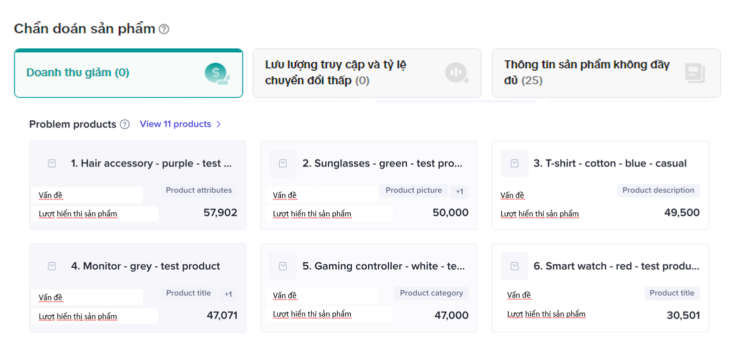Viewport: 737px width, 344px height.
Task: Click chart icon on Lưu lượng truy cập card
Action: click(x=456, y=73)
